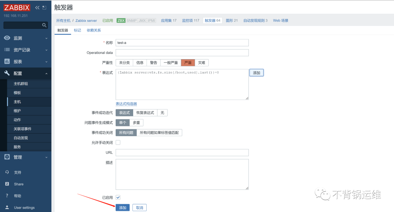Image resolution: width=394 pixels, height=212 pixels.
Task: Click the 取消 cancel button
Action: tap(139, 207)
